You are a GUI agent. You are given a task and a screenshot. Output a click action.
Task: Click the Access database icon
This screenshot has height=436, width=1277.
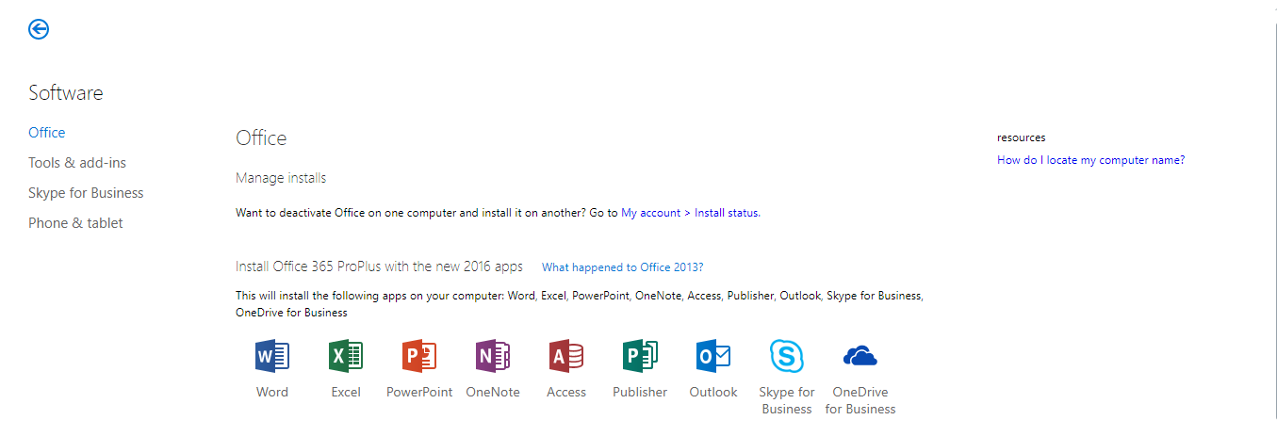click(x=566, y=356)
